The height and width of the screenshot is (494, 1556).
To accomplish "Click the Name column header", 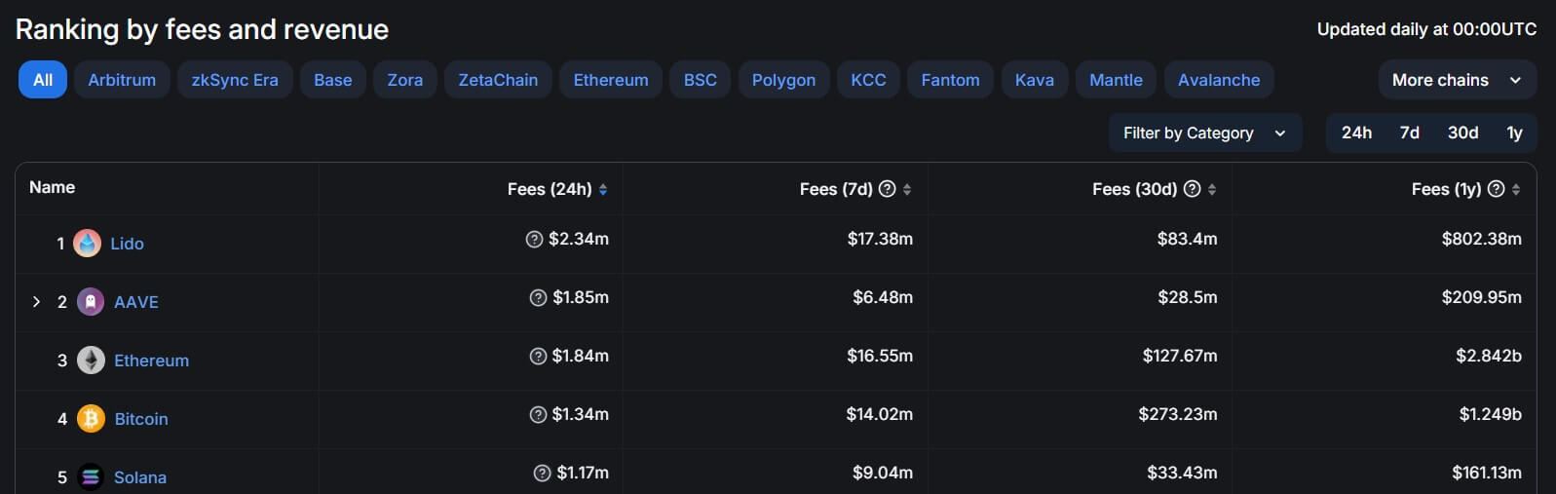I will [53, 187].
